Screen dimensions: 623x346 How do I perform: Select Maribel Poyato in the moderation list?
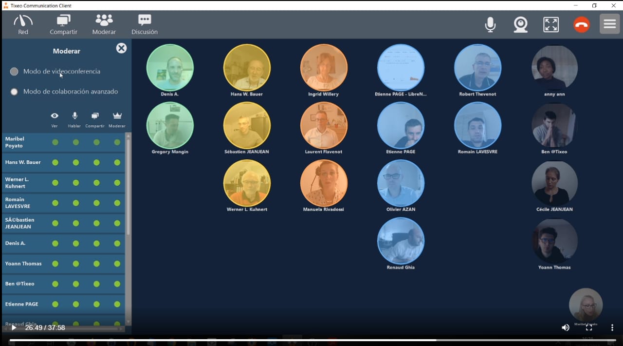63,142
